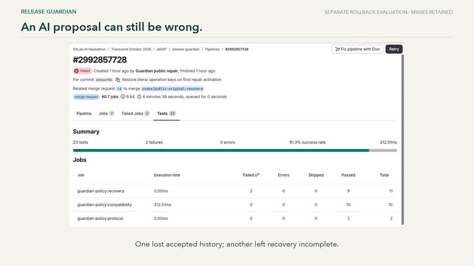Open guardian-policy:recovery job row

[x=235, y=191]
